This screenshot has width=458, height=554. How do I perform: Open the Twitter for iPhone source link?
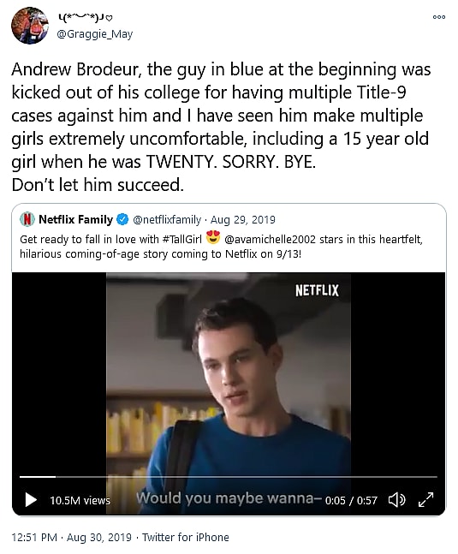186,538
